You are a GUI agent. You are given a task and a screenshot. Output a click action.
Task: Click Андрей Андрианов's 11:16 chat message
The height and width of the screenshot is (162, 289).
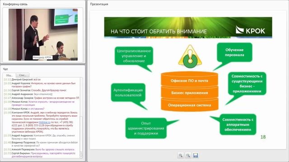28,94
